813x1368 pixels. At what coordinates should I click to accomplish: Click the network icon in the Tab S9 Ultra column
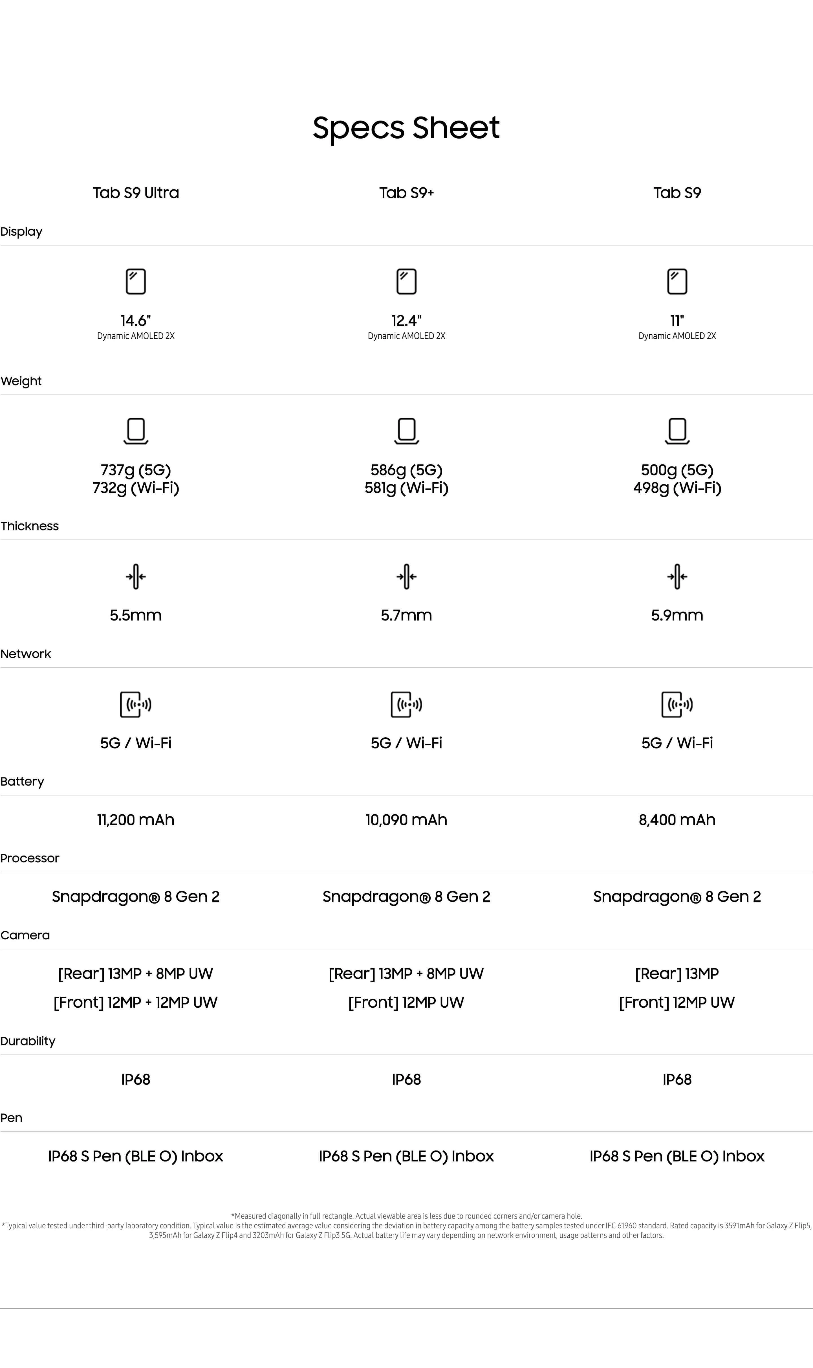pyautogui.click(x=136, y=704)
